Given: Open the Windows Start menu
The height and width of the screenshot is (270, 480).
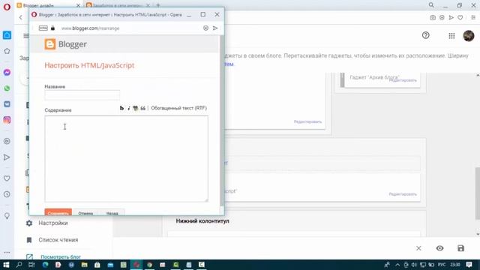Looking at the screenshot, I should (6, 265).
